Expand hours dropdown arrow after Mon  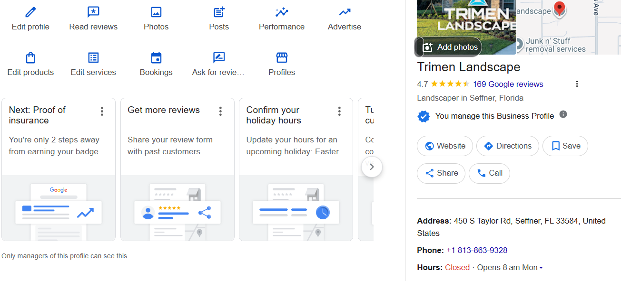coord(541,268)
